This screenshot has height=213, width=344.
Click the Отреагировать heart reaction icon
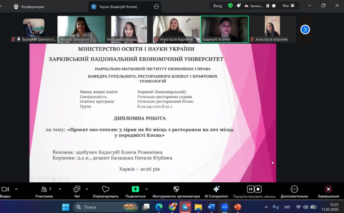(105, 189)
